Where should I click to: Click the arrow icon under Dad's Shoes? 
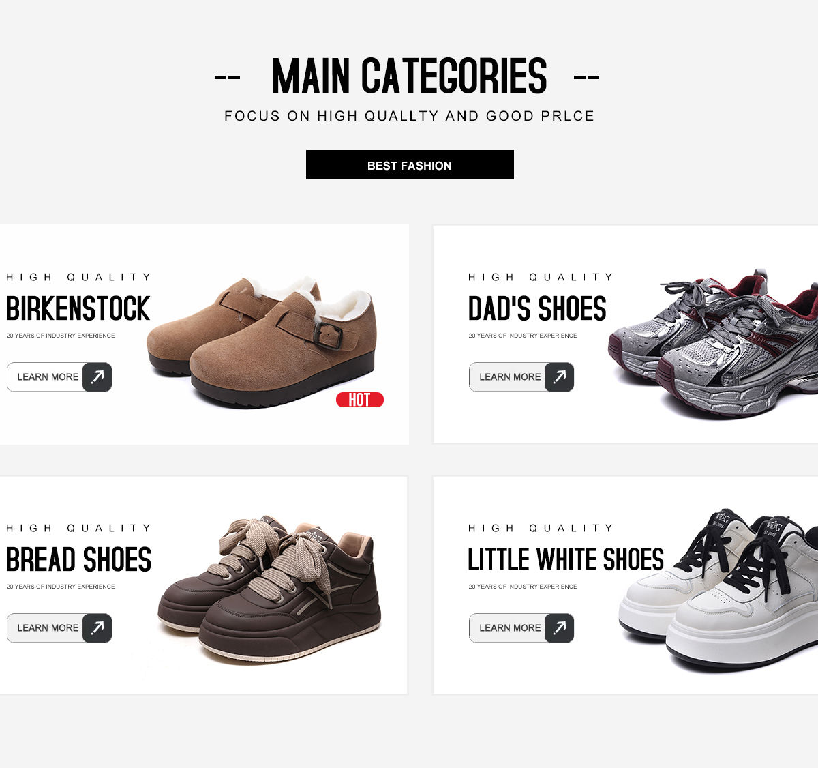559,376
